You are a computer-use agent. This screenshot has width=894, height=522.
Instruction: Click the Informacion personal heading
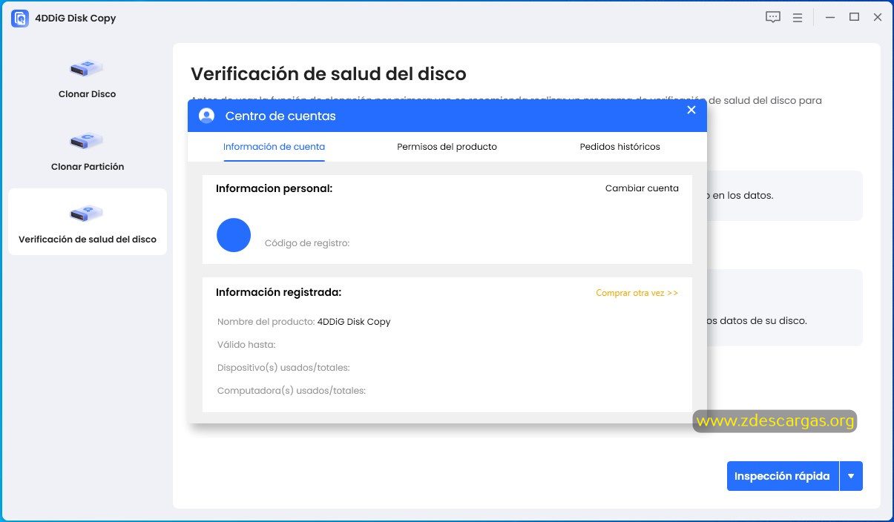coord(274,188)
